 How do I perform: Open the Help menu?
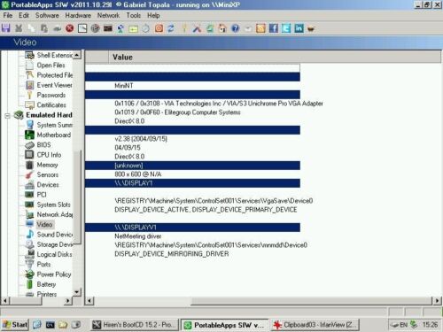point(153,15)
